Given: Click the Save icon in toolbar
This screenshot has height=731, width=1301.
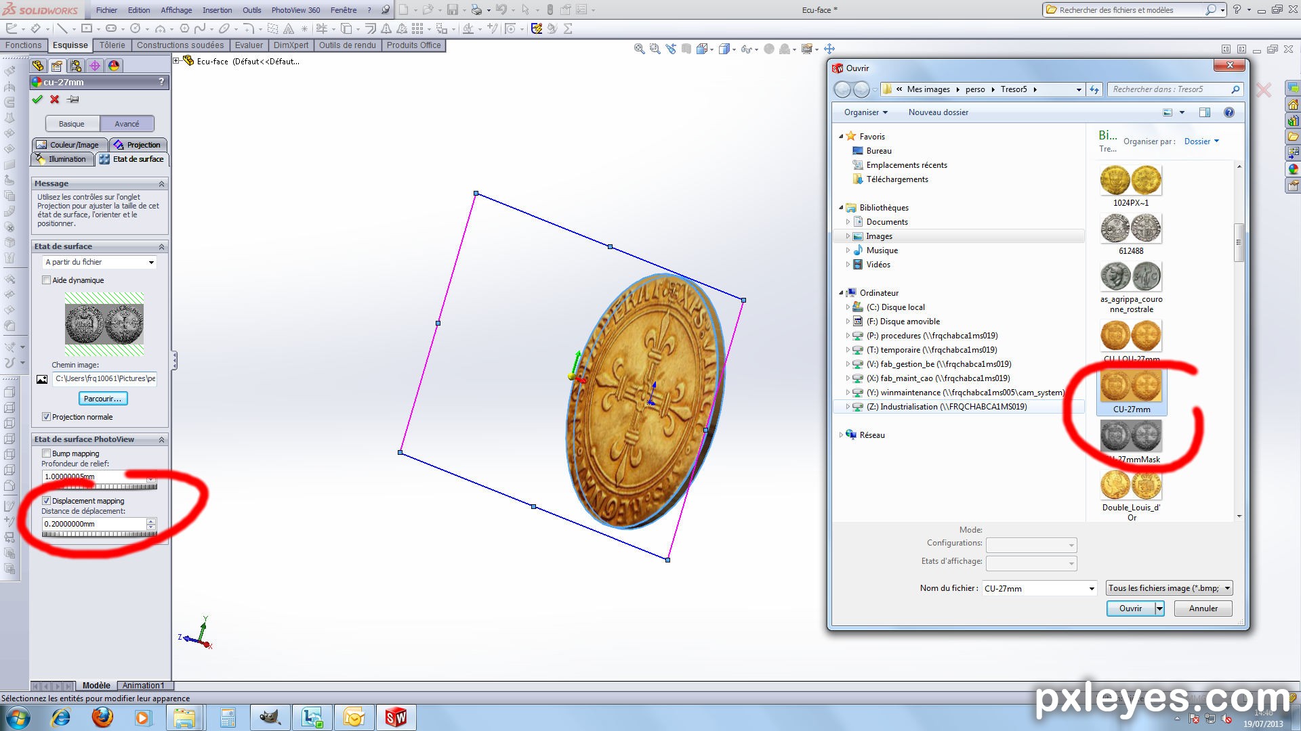Looking at the screenshot, I should [x=452, y=9].
